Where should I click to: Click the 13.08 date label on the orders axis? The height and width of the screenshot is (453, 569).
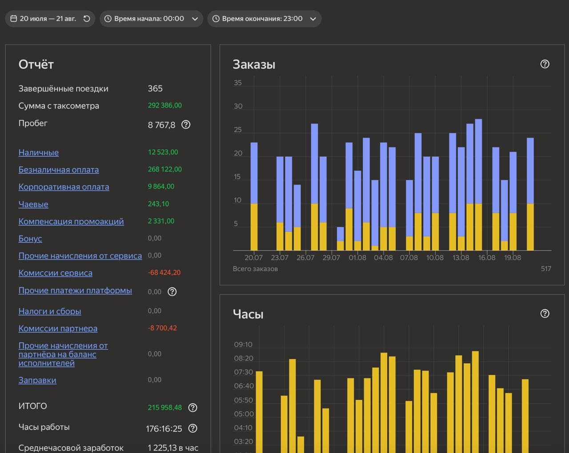tap(461, 258)
